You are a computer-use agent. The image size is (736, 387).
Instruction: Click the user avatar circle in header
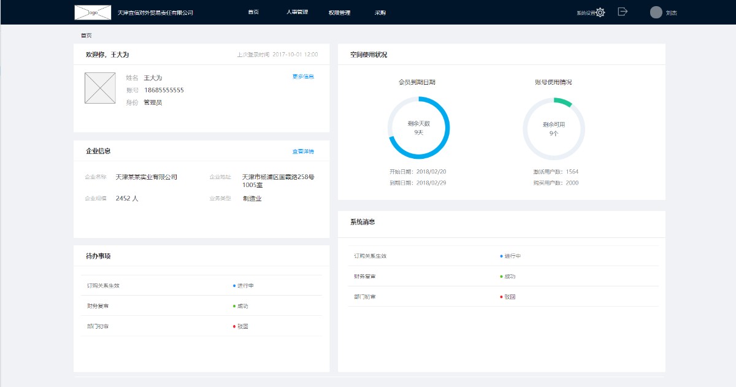coord(656,12)
